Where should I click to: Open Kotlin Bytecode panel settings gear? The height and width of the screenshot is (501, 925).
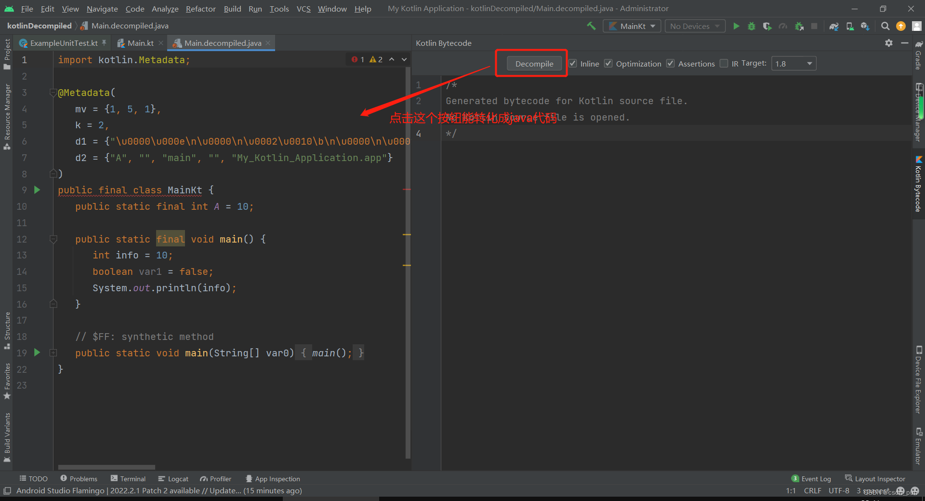889,43
